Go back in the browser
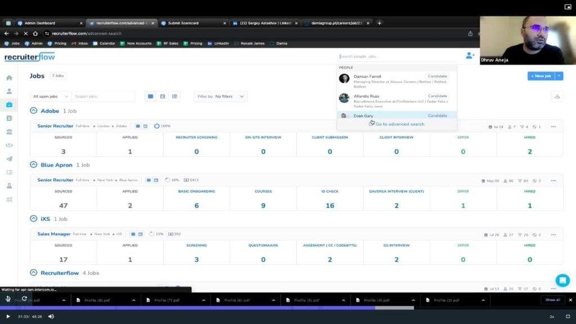Screen dimensions: 576x324 point(7,33)
